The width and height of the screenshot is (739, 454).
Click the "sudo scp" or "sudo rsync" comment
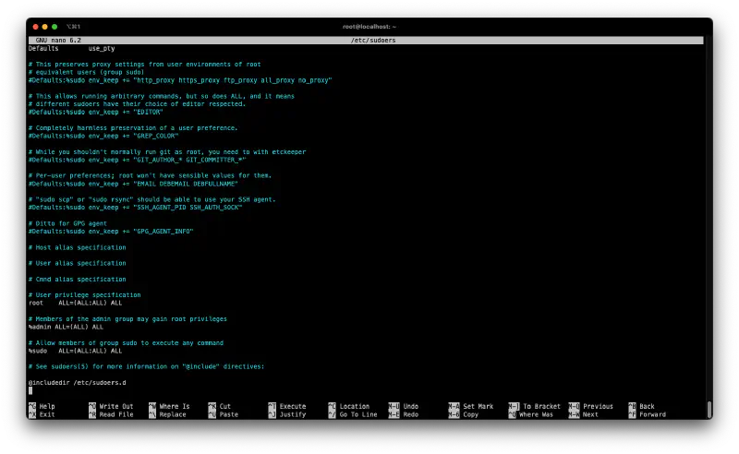[151, 199]
